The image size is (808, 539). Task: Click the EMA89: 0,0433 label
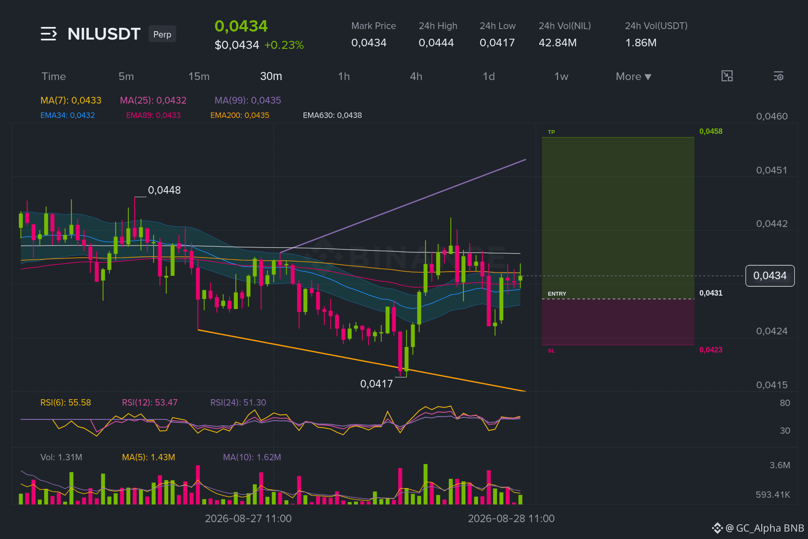click(x=153, y=115)
